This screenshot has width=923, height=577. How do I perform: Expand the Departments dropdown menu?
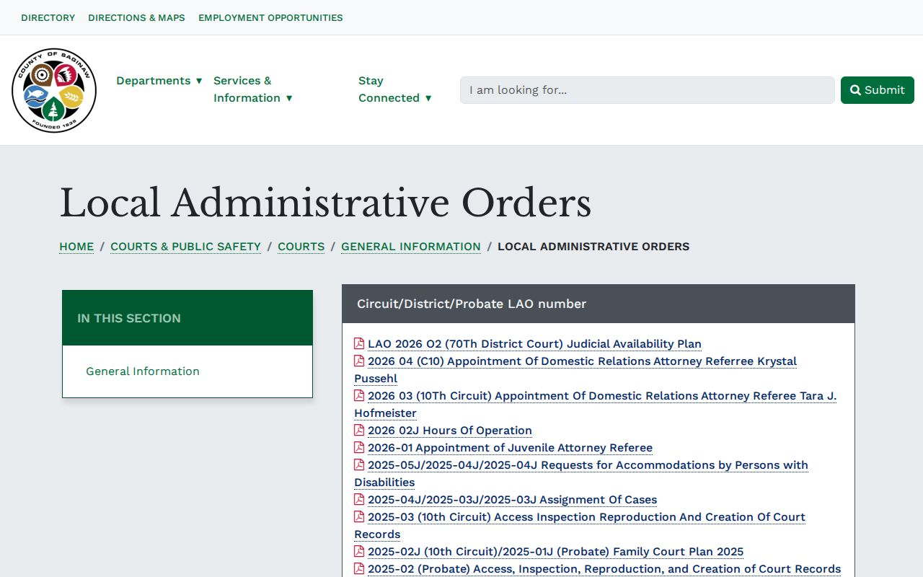[x=159, y=81]
